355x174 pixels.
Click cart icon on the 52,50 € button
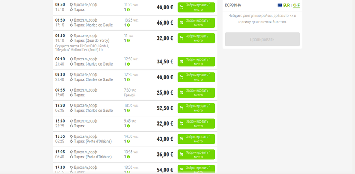[x=181, y=108]
